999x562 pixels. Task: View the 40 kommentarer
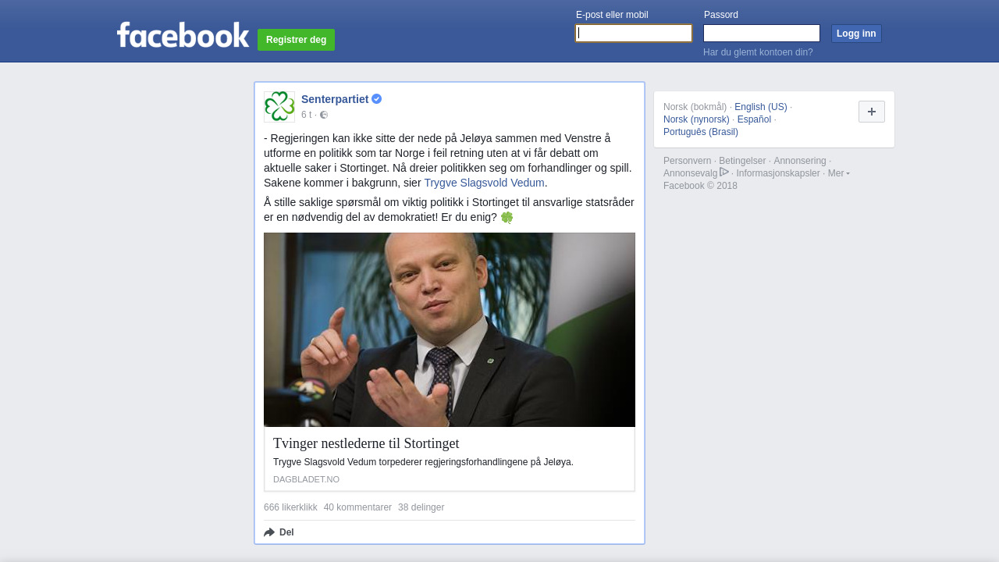[x=357, y=507]
